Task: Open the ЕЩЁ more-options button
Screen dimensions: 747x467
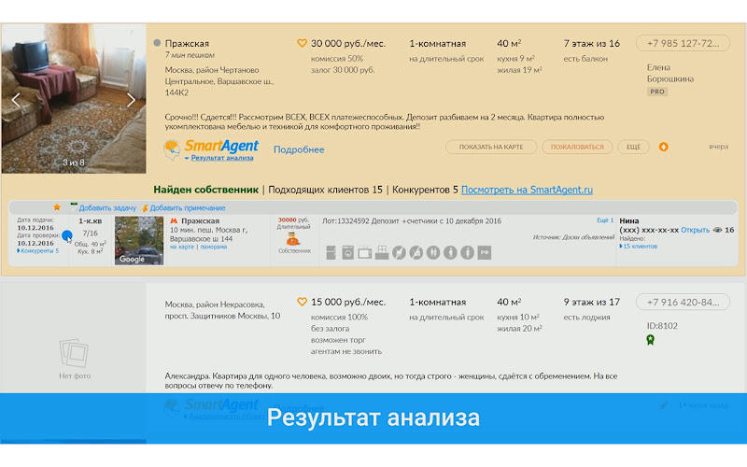Action: click(x=634, y=147)
